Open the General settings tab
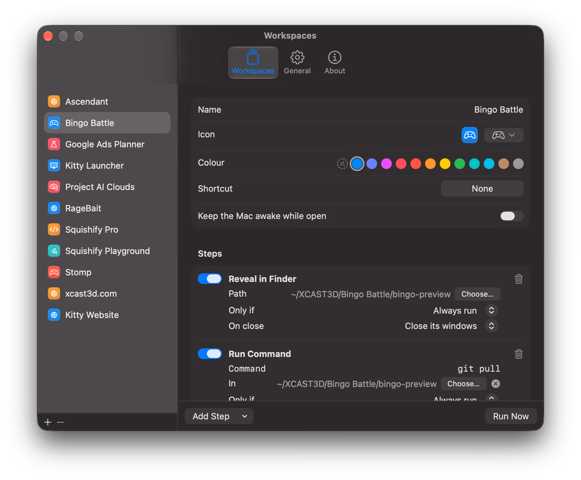581x480 pixels. 297,63
